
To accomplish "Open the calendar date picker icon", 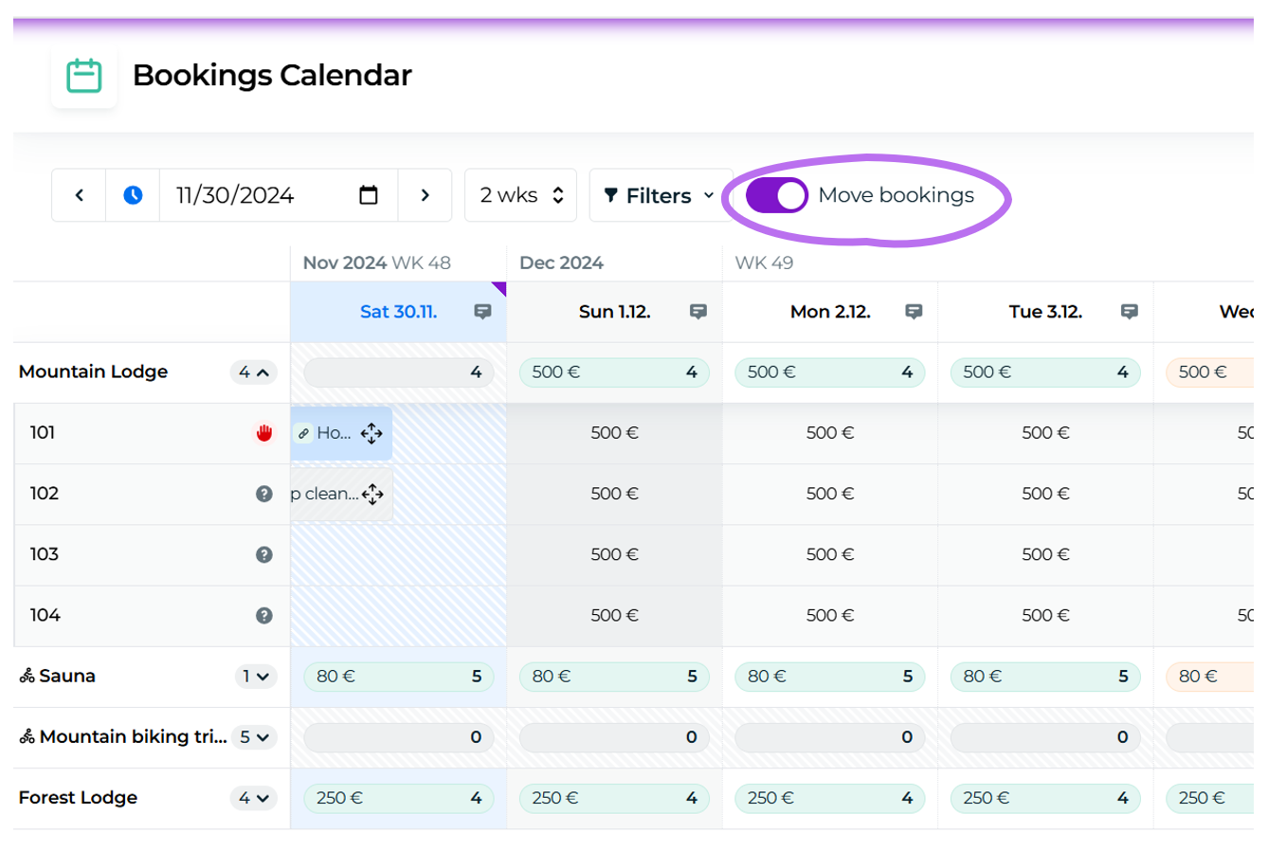I will pyautogui.click(x=369, y=195).
